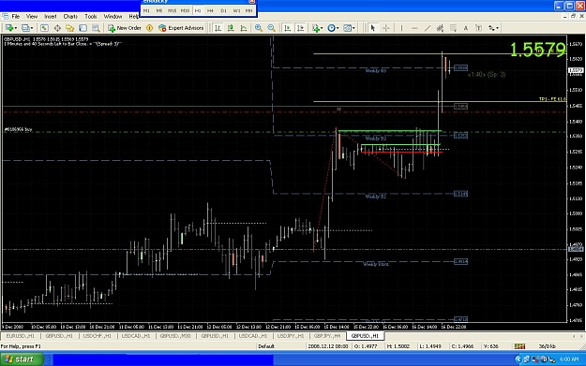Click the New Chart icon
The image size is (586, 366).
click(x=9, y=28)
